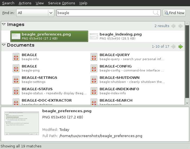Go to next page of Documents results

181,47
